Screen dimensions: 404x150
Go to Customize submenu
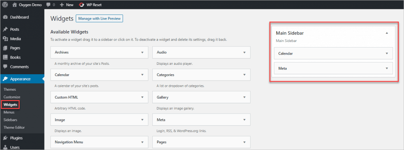pos(12,97)
